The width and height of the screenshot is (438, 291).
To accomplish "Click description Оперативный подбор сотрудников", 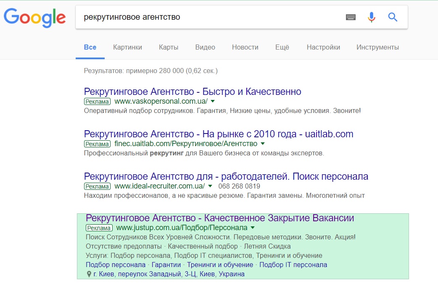I will 222,111.
